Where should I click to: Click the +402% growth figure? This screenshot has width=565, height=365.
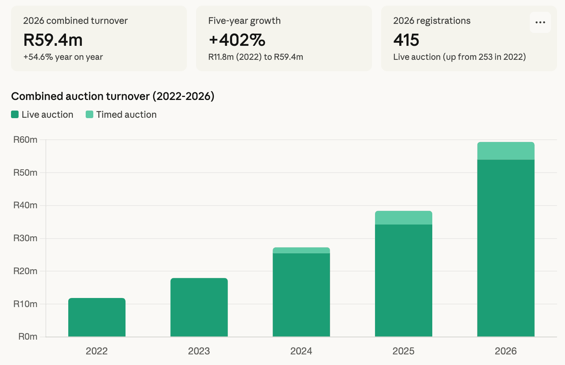[237, 40]
